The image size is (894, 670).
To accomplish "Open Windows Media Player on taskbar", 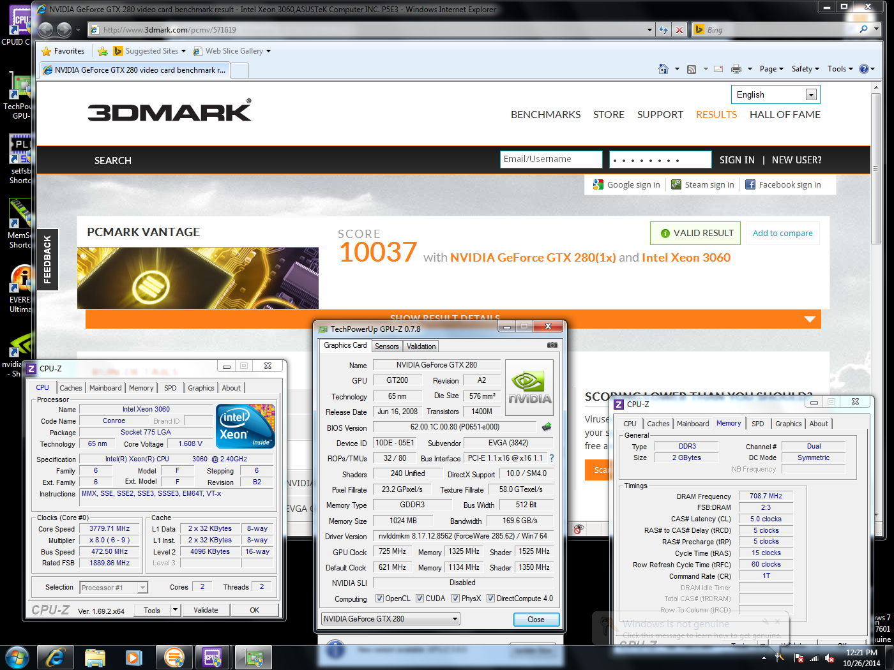I will pos(133,657).
